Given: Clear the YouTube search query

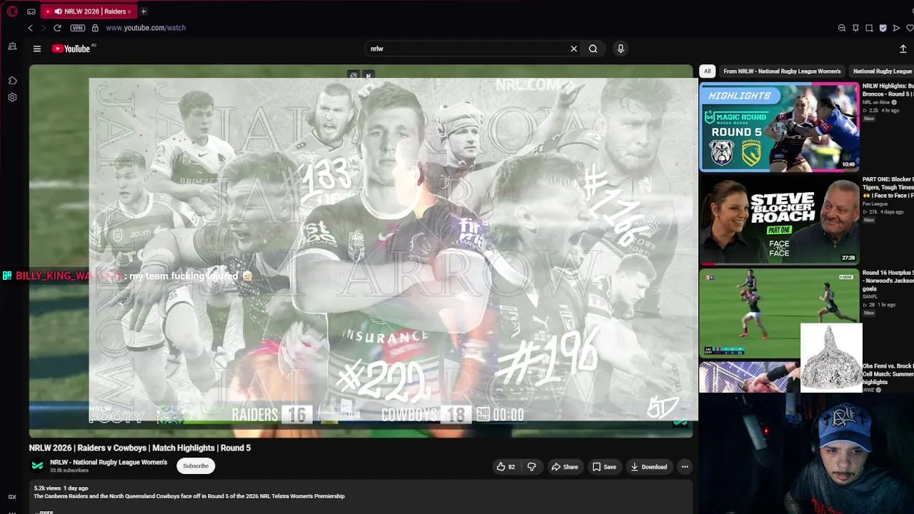Looking at the screenshot, I should coord(573,49).
